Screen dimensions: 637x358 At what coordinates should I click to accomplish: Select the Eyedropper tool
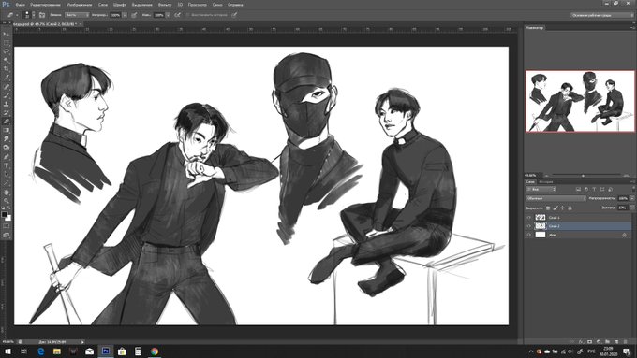pyautogui.click(x=7, y=77)
